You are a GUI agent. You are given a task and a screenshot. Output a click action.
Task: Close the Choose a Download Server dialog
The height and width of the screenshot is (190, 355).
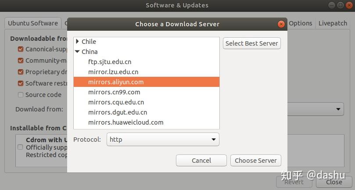point(281,24)
